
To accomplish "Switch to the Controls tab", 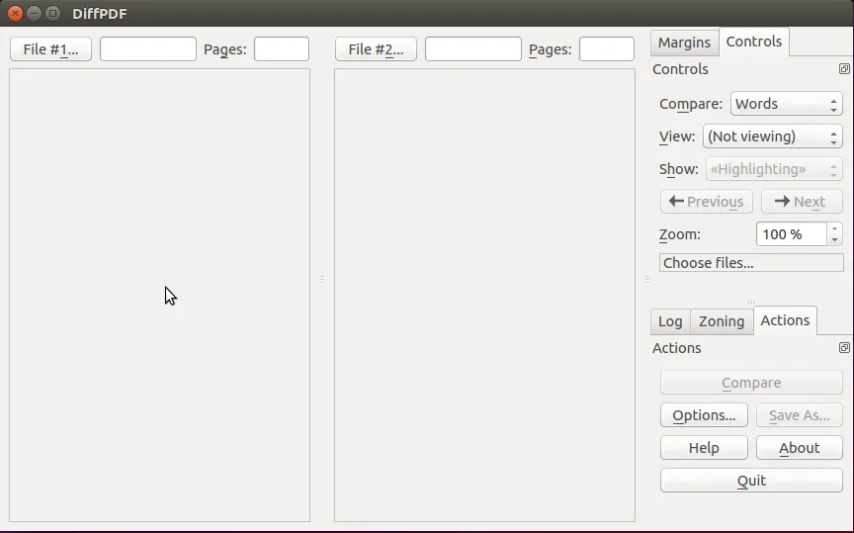I will (x=754, y=42).
